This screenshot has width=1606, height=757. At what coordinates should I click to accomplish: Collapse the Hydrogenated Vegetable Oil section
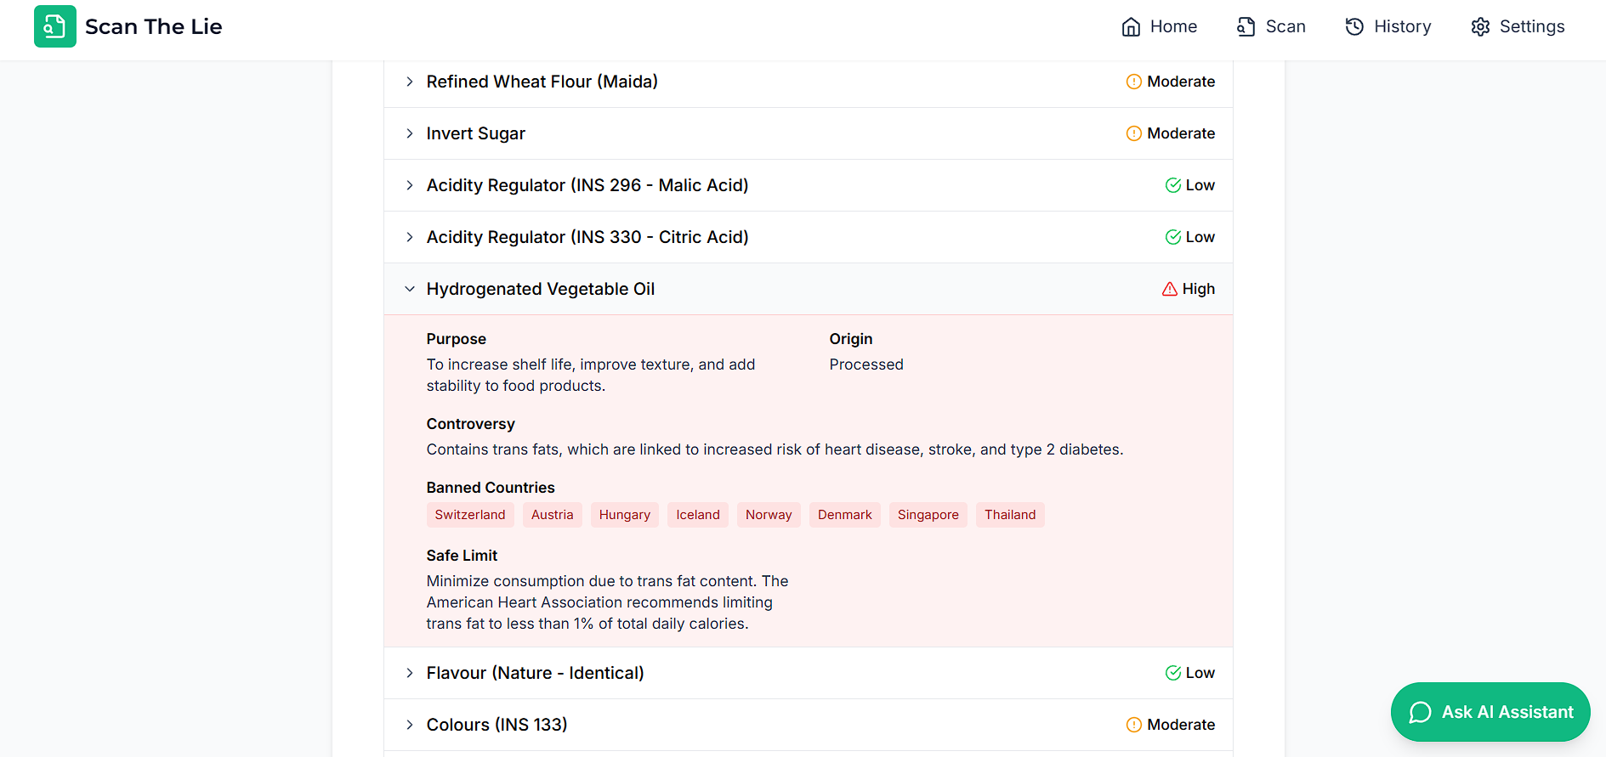pyautogui.click(x=410, y=289)
